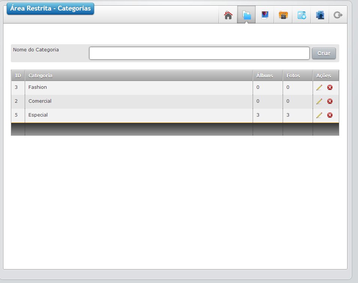Delete the Fashion category
The height and width of the screenshot is (283, 358).
tap(330, 87)
